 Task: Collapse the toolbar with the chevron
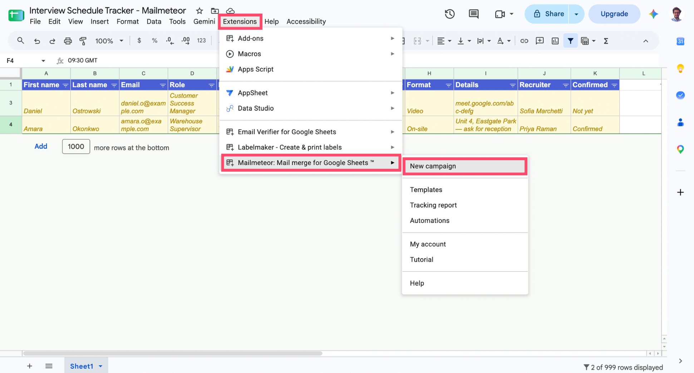click(645, 41)
